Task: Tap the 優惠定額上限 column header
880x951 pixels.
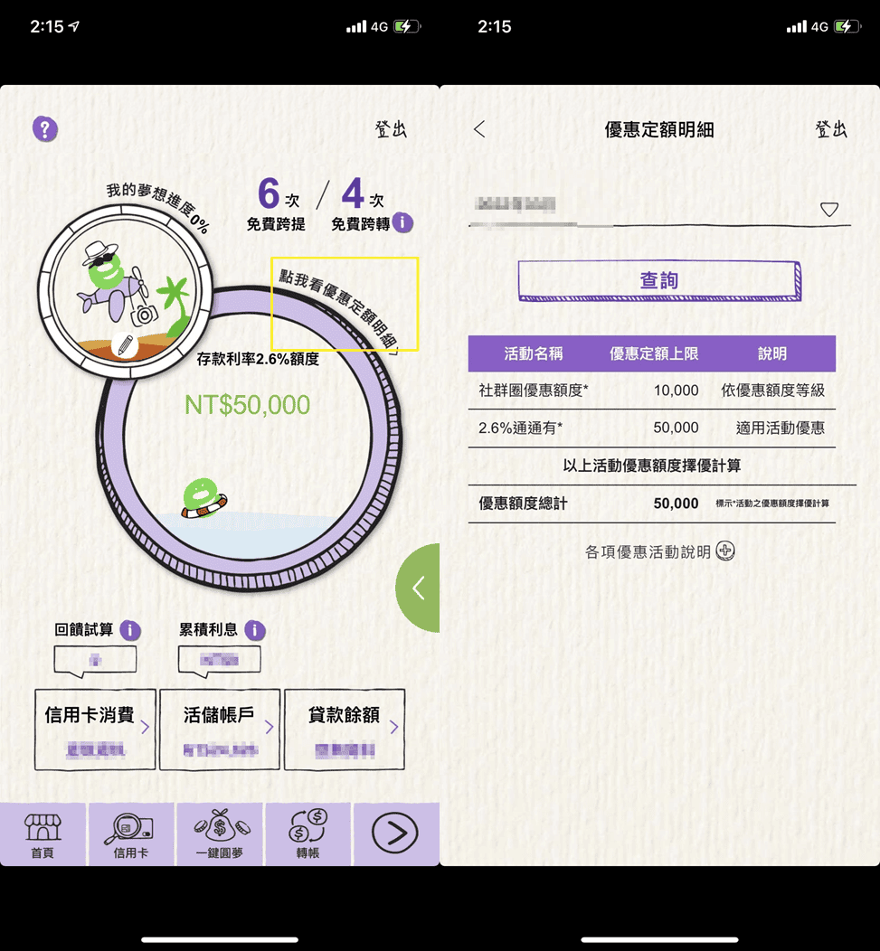Action: point(654,353)
